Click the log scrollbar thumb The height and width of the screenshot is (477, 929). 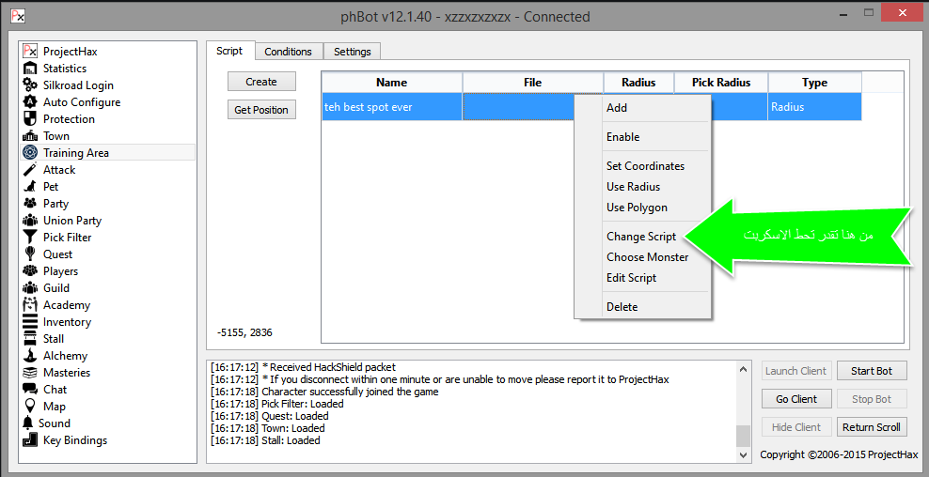click(743, 436)
